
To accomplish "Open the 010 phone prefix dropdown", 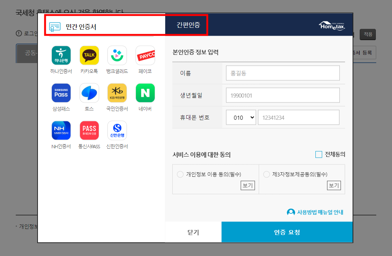I will (241, 117).
